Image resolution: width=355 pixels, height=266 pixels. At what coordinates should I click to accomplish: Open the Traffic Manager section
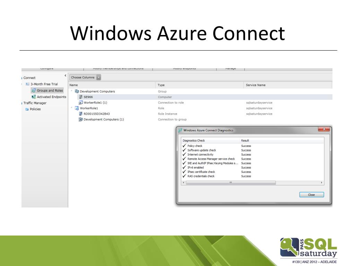point(35,103)
